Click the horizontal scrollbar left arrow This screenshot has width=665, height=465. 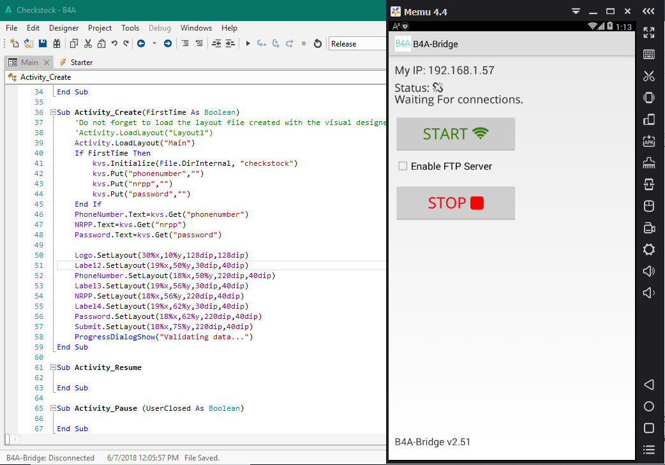[x=15, y=439]
